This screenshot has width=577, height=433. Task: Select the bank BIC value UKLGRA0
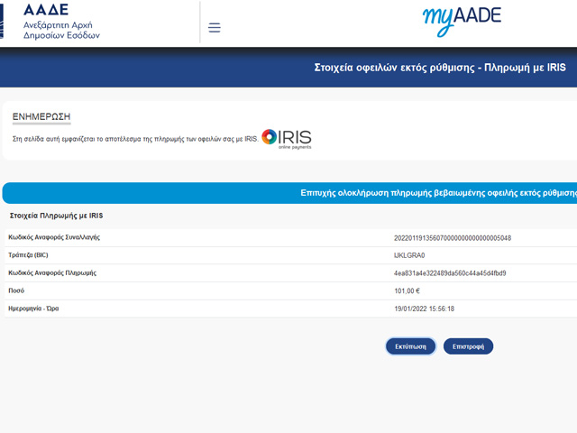click(409, 255)
